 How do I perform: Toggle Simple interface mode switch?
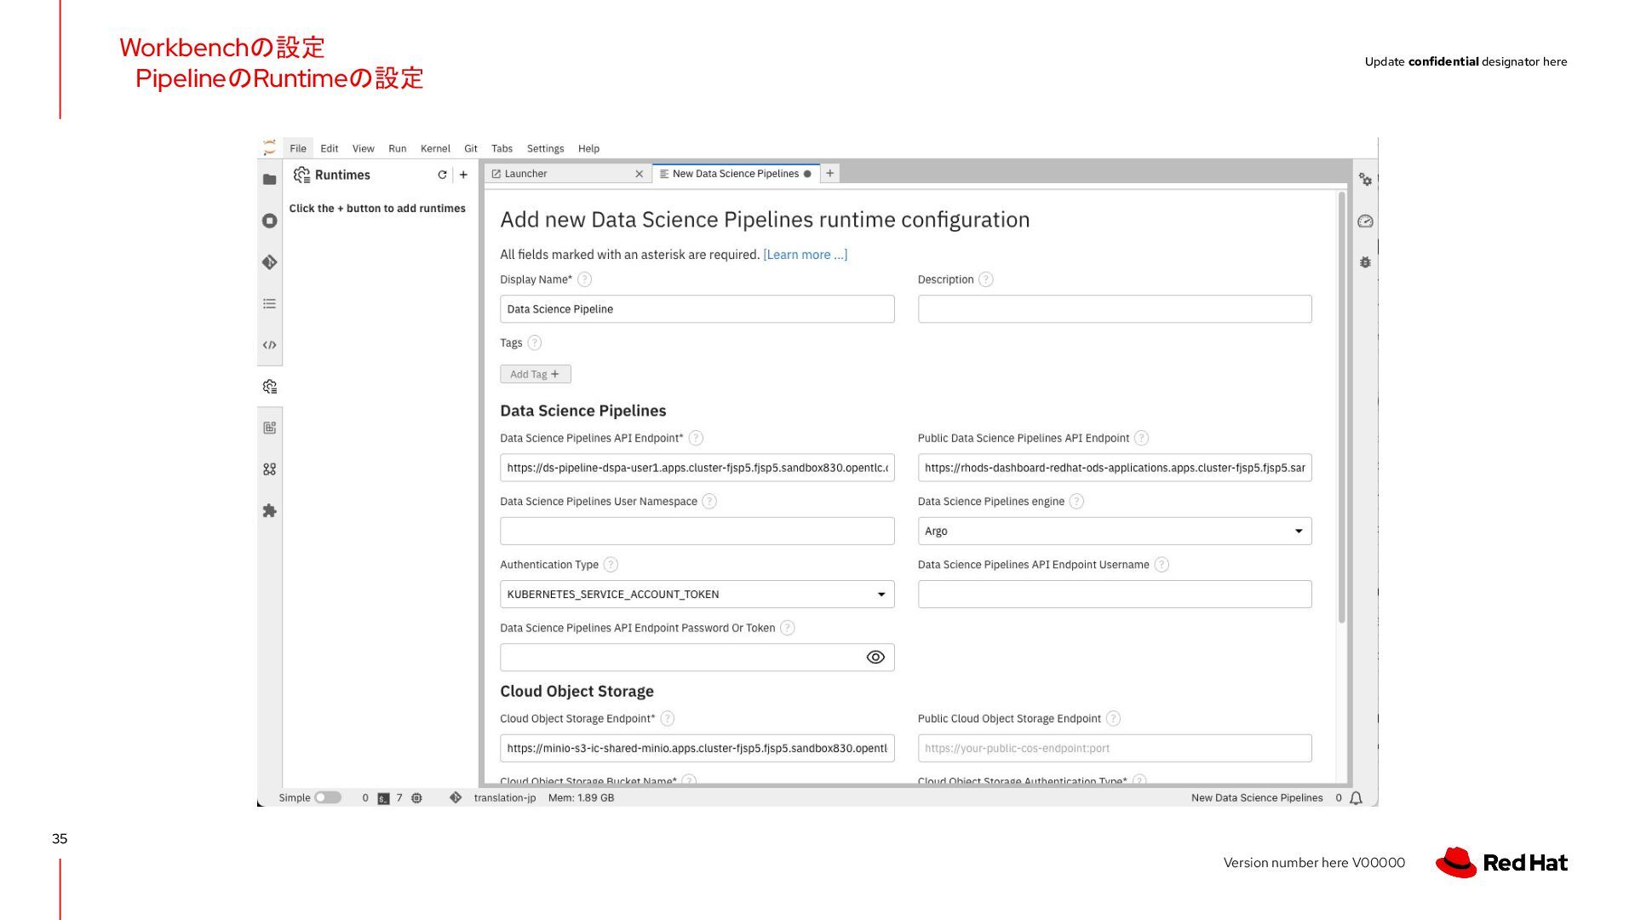[328, 798]
